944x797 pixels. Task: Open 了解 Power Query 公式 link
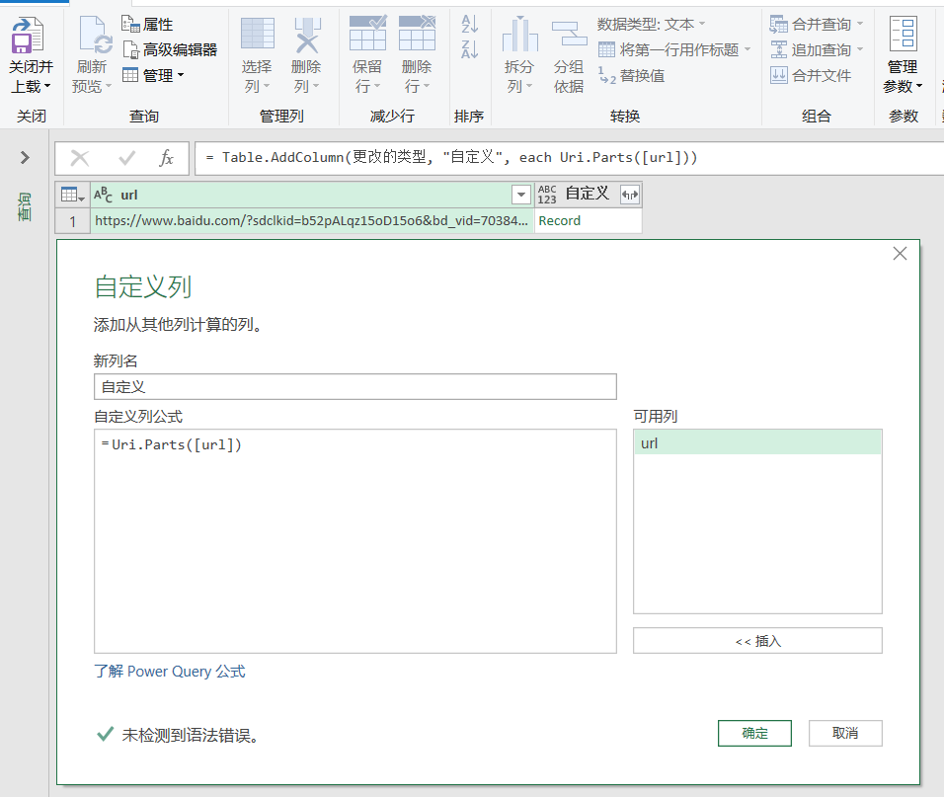(x=170, y=672)
